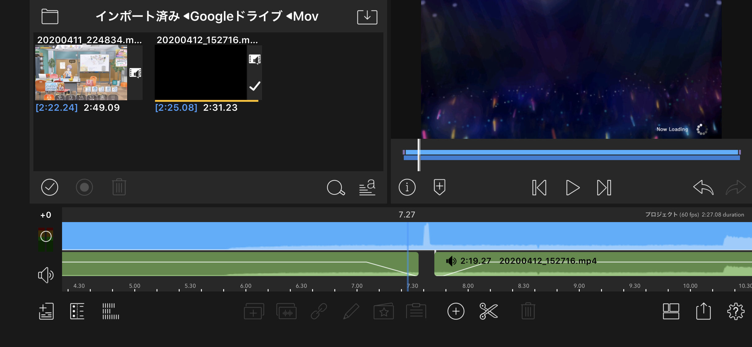The height and width of the screenshot is (347, 752).
Task: Add overlay clip with plus frame icon
Action: click(x=254, y=311)
